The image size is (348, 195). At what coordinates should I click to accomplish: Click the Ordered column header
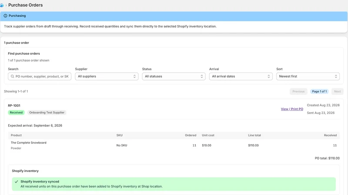click(x=191, y=135)
